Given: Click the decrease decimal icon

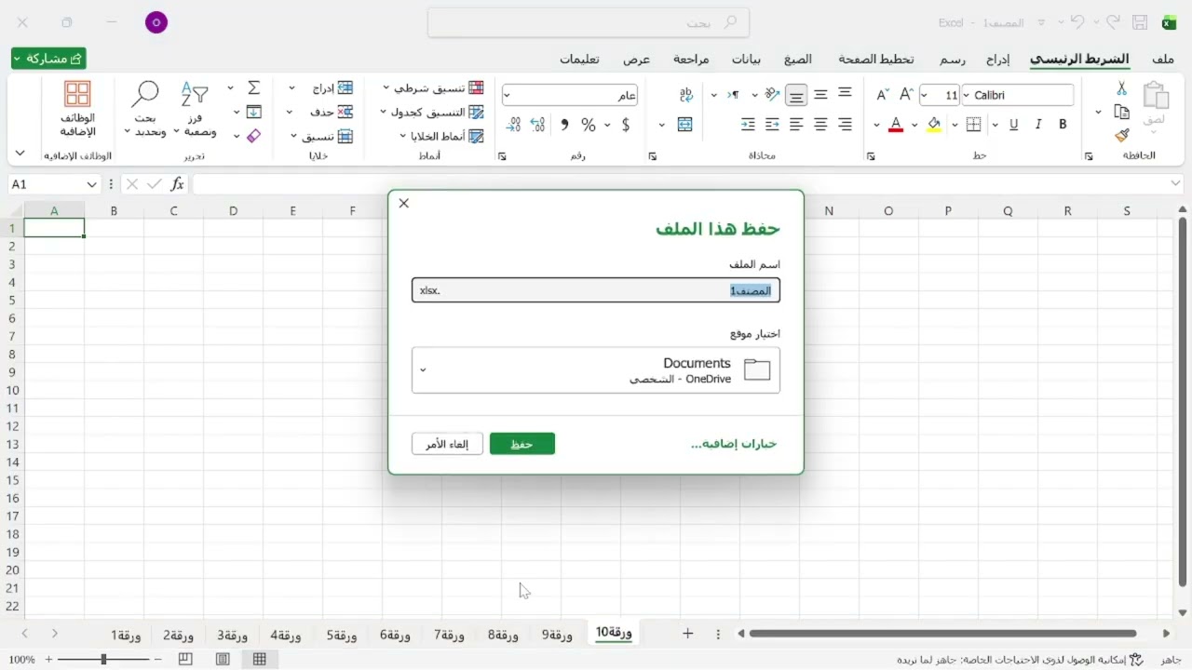Looking at the screenshot, I should point(513,124).
